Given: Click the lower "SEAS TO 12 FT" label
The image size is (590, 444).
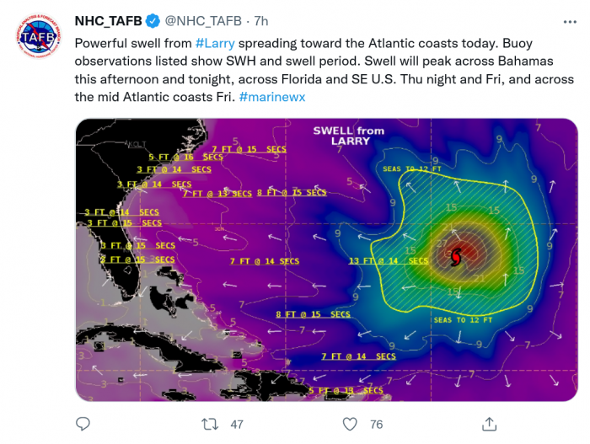Looking at the screenshot, I should pos(462,320).
